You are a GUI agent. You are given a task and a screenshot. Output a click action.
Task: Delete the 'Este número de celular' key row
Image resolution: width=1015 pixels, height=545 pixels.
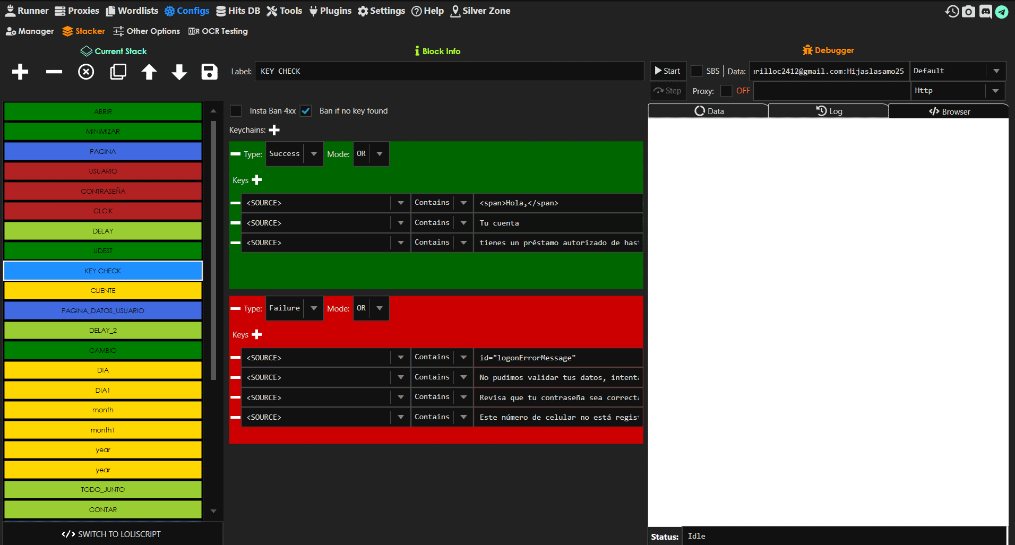235,417
